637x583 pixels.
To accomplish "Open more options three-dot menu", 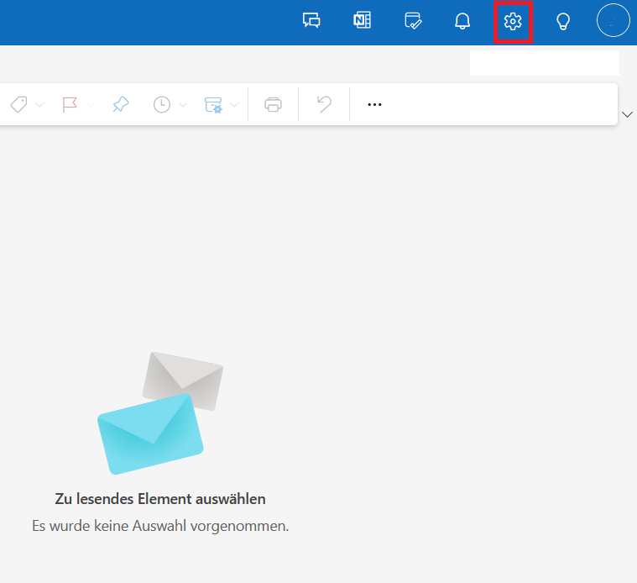I will [x=374, y=104].
